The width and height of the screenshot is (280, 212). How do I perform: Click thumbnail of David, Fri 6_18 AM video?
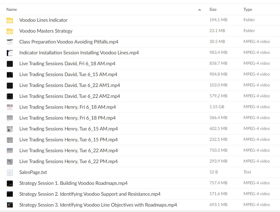pos(10,64)
